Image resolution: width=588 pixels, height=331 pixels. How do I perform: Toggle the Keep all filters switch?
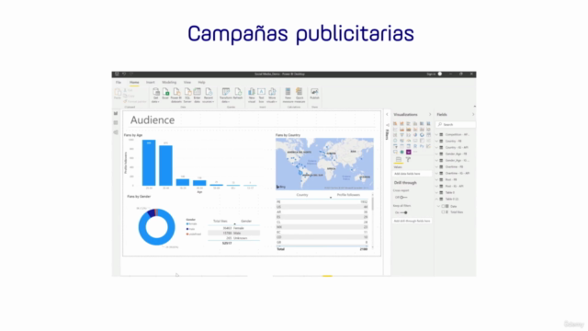click(404, 212)
